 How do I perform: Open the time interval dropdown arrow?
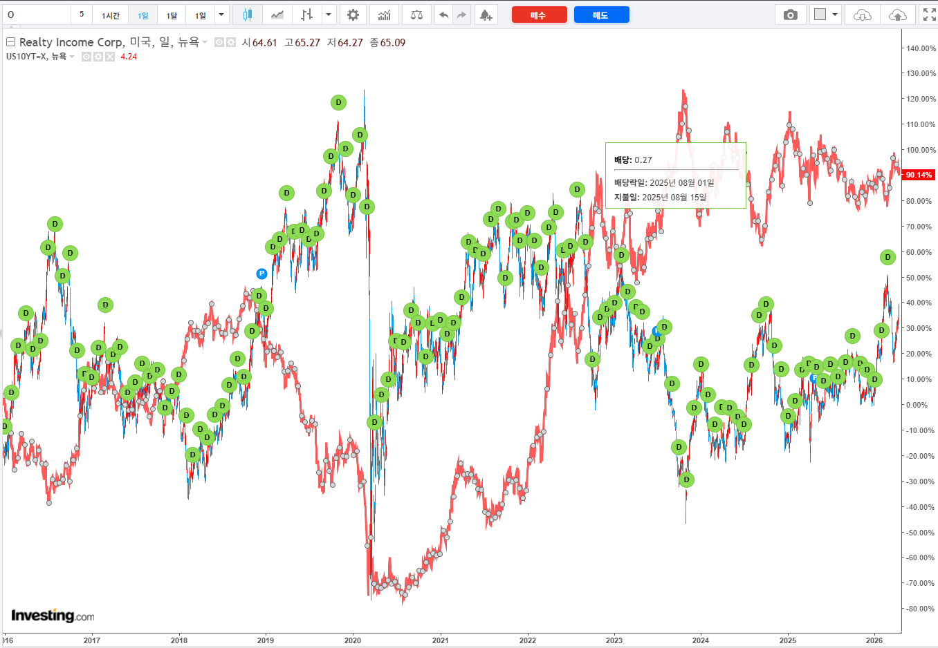pyautogui.click(x=221, y=15)
